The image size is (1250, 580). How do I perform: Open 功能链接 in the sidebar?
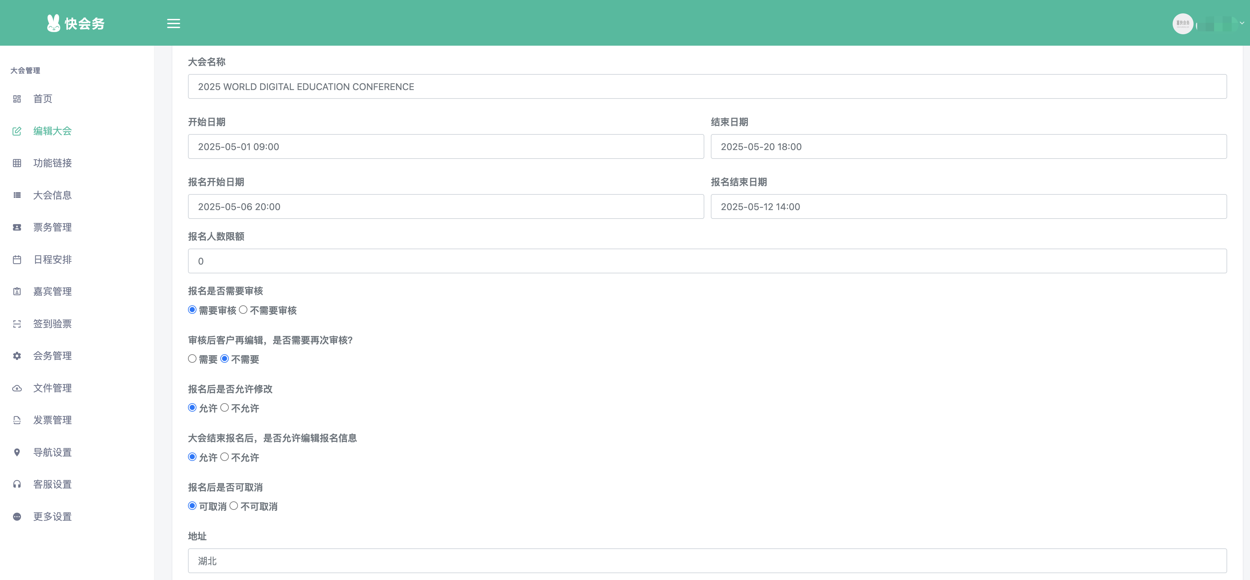(x=53, y=163)
